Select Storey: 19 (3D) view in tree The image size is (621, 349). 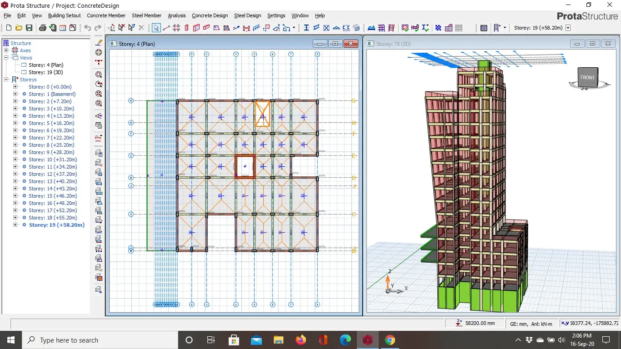[45, 72]
